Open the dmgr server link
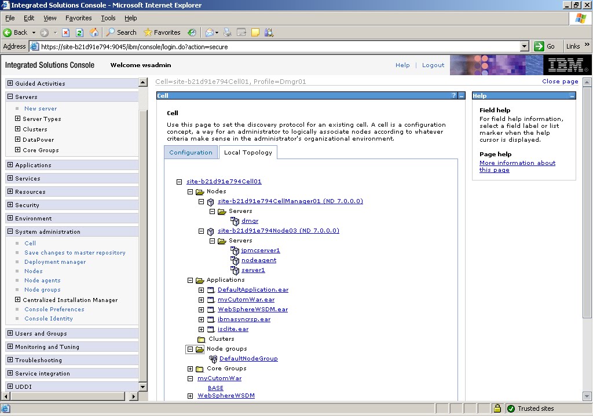 coord(250,220)
